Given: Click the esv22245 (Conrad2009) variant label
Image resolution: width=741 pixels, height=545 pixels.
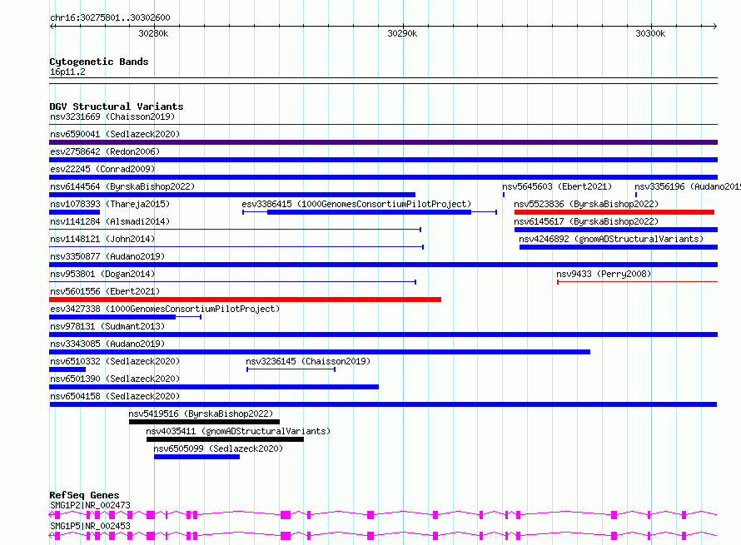Looking at the screenshot, I should pos(102,169).
